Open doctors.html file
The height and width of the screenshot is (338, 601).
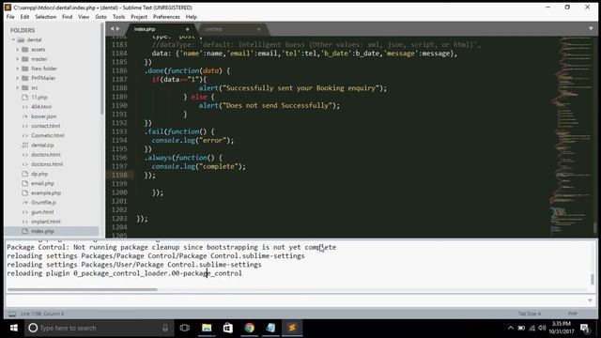(x=46, y=155)
